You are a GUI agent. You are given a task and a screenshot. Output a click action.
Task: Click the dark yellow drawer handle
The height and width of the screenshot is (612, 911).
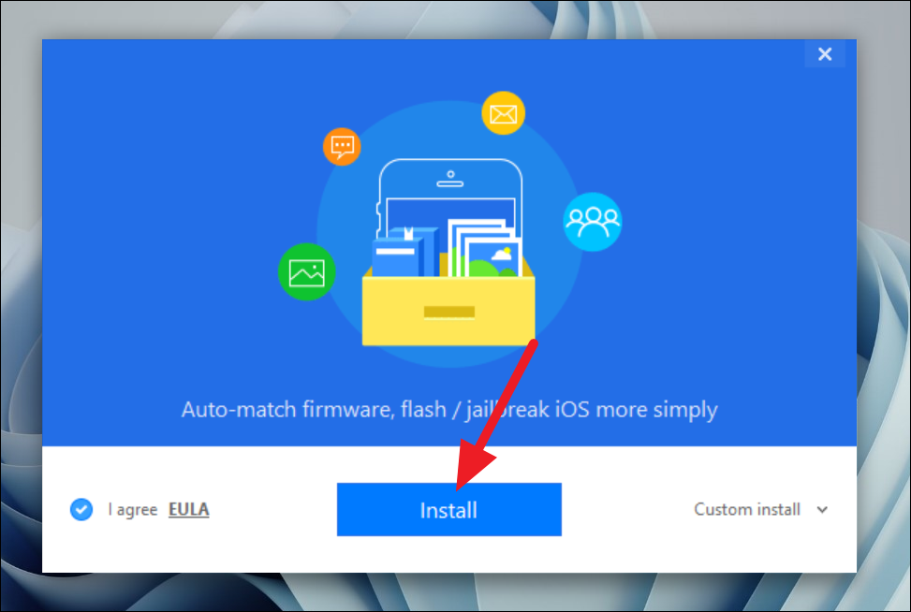pos(449,313)
